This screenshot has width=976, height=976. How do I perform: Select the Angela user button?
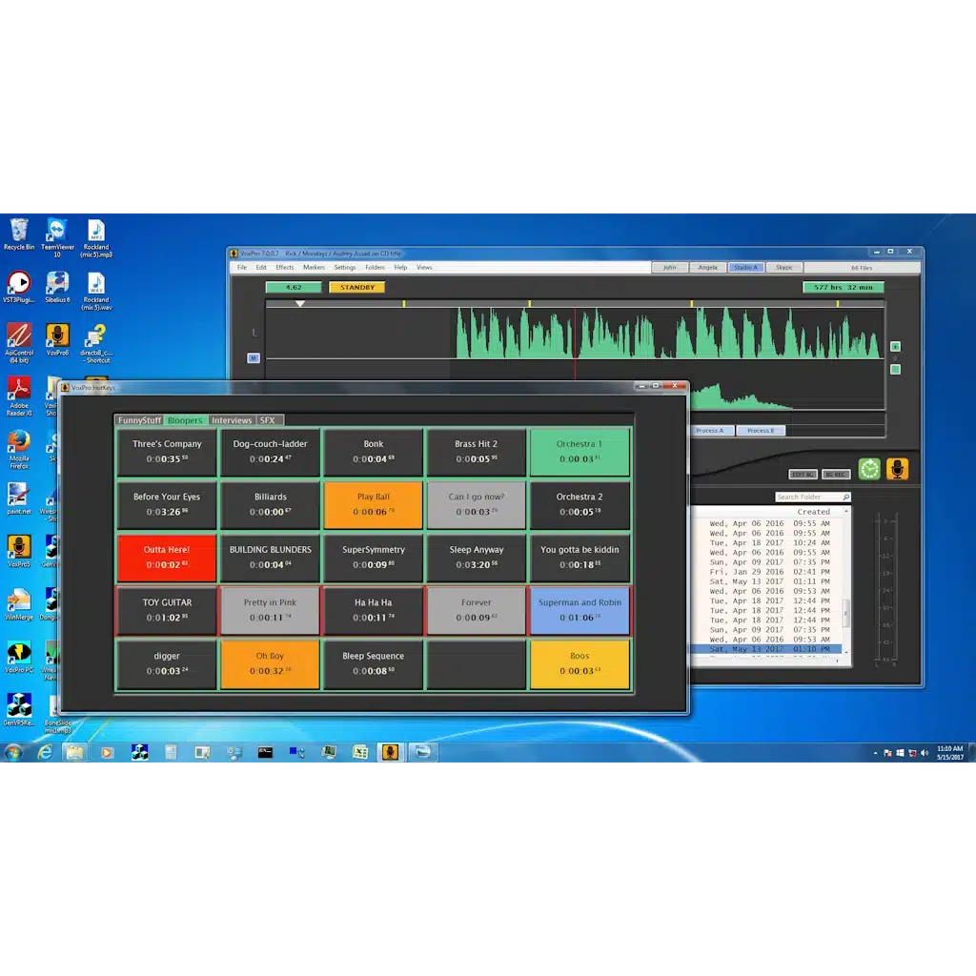(708, 267)
